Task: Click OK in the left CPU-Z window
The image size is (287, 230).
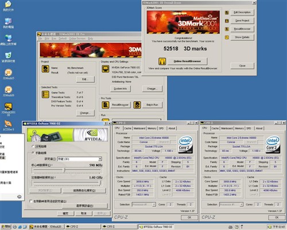Action: tap(189, 217)
